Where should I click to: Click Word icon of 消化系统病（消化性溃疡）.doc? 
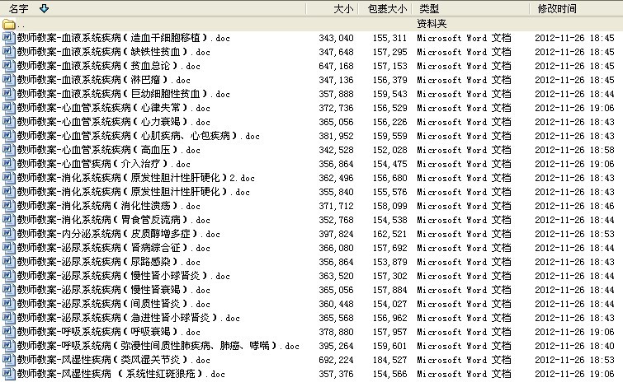tap(9, 205)
